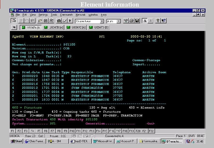Viewport: 214px width, 148px height.
Task: Click the house-shaped toolbar icon
Action: click(x=59, y=21)
